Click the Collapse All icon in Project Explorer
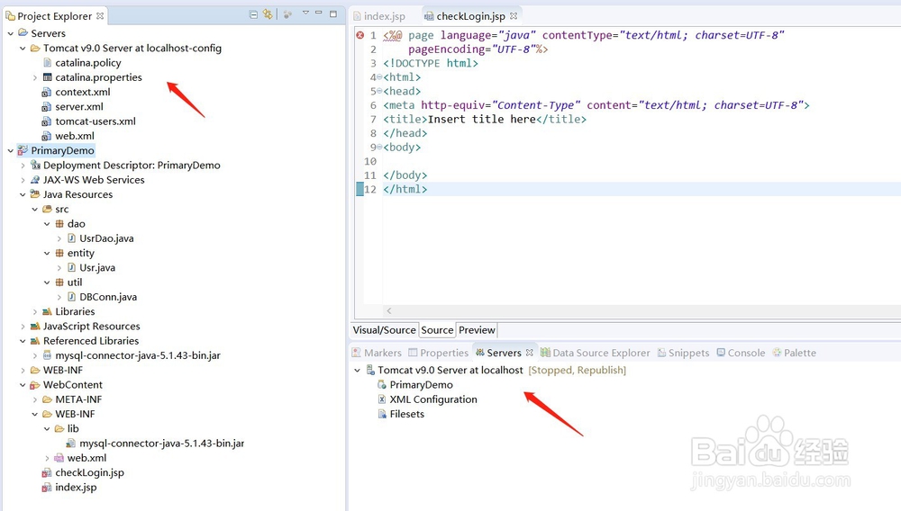This screenshot has height=511, width=901. click(x=253, y=14)
